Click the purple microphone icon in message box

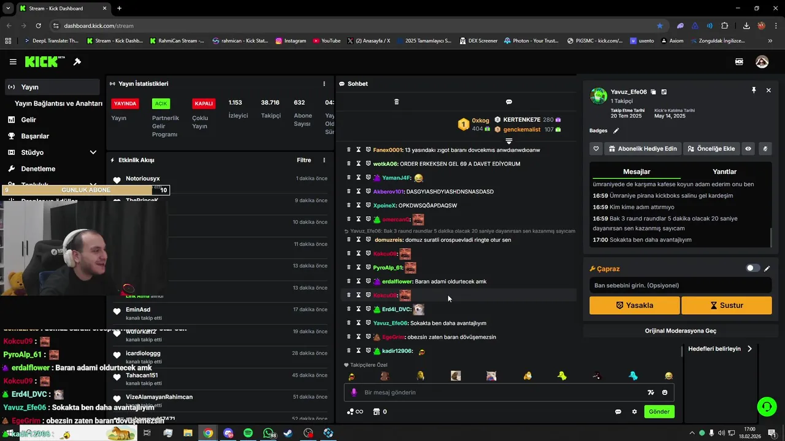[354, 393]
